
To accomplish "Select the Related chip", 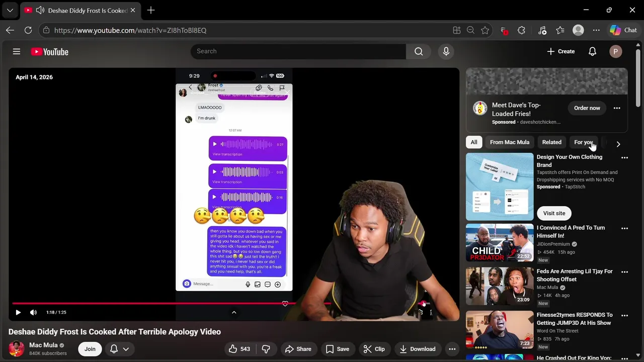I will (x=551, y=142).
